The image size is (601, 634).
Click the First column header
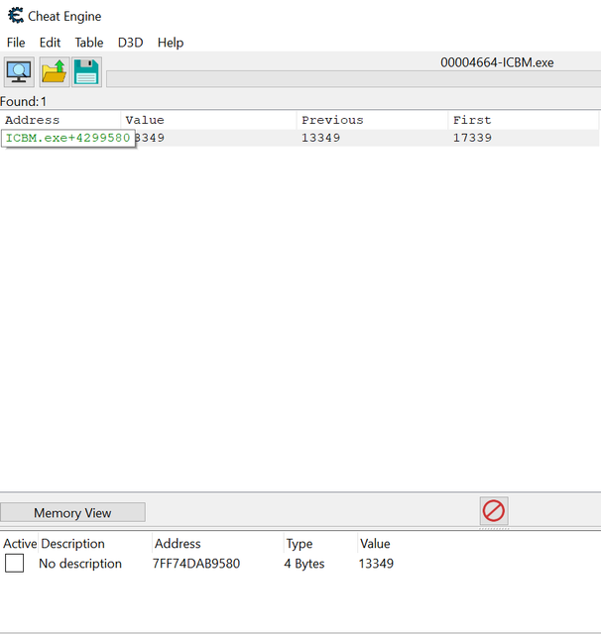click(524, 120)
